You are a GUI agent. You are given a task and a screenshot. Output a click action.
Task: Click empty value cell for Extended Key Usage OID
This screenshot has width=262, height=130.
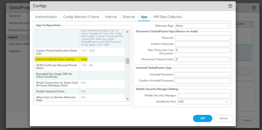tap(102, 75)
